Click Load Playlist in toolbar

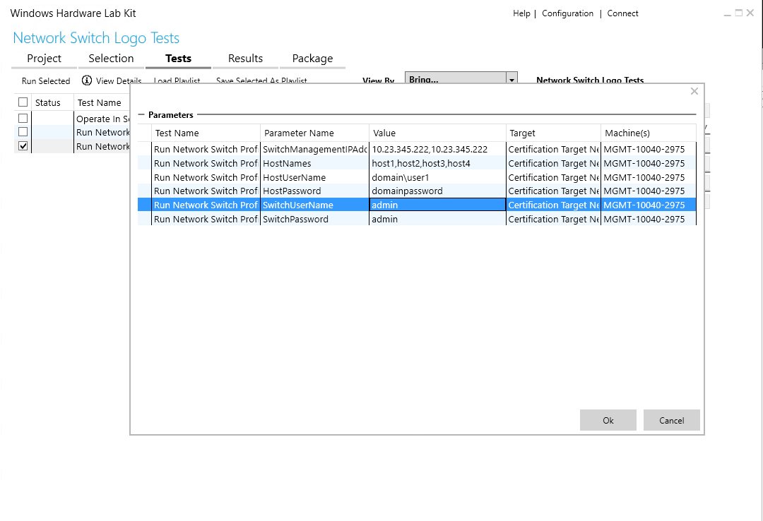pos(177,80)
